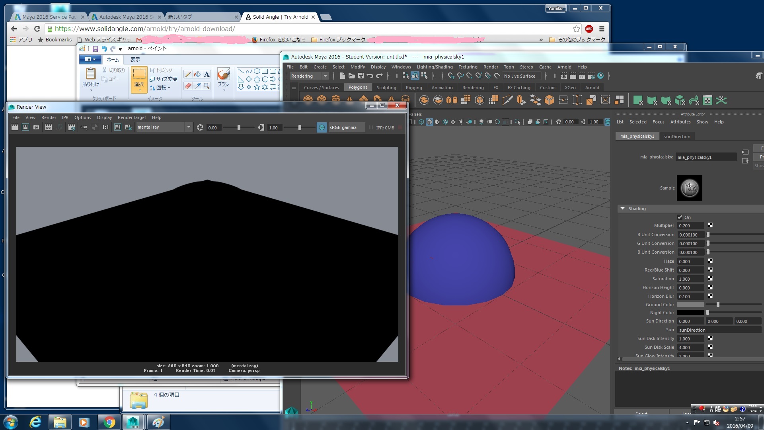764x430 pixels.
Task: Select sunDirection tab in Attribute Editor
Action: [x=677, y=137]
